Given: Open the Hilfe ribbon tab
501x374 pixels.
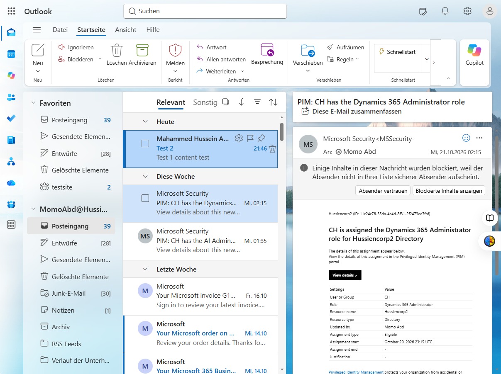Looking at the screenshot, I should click(x=153, y=30).
